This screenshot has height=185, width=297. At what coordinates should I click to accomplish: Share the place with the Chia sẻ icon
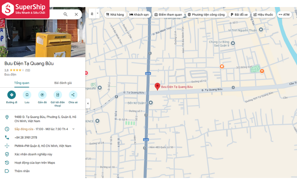[73, 95]
